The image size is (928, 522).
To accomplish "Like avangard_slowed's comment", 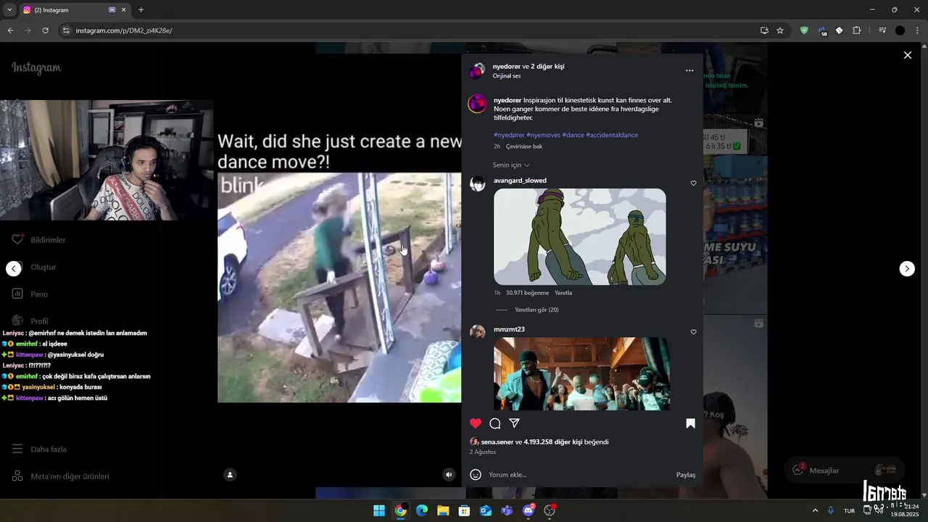I will point(693,183).
